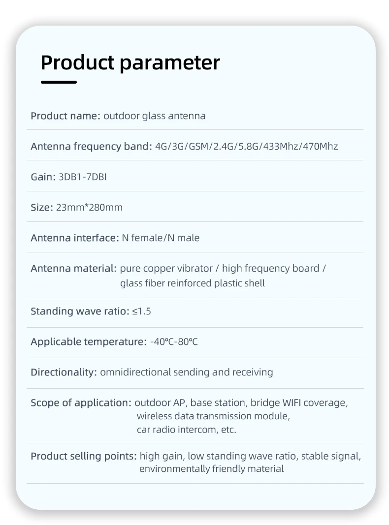
Task: Click the Product selling points label
Action: [84, 456]
